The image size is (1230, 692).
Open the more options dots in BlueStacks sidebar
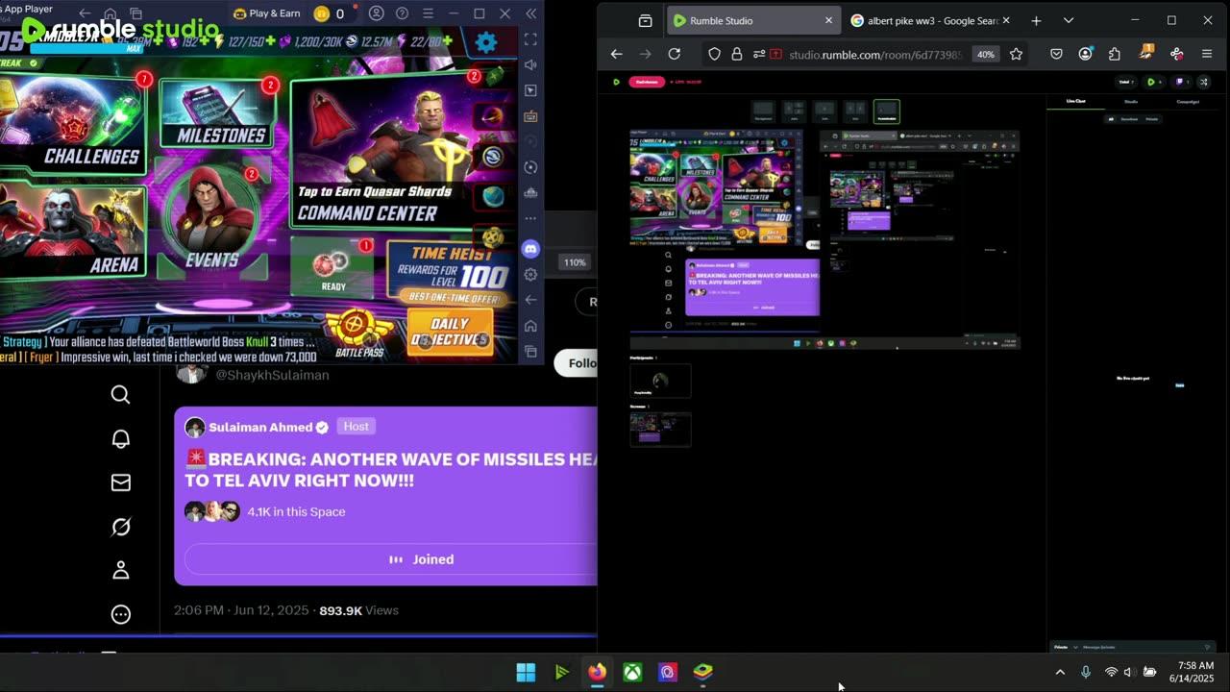tap(530, 219)
